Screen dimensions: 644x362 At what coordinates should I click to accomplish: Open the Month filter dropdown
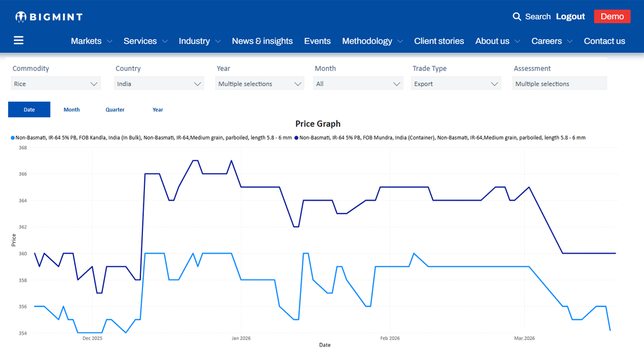click(358, 84)
